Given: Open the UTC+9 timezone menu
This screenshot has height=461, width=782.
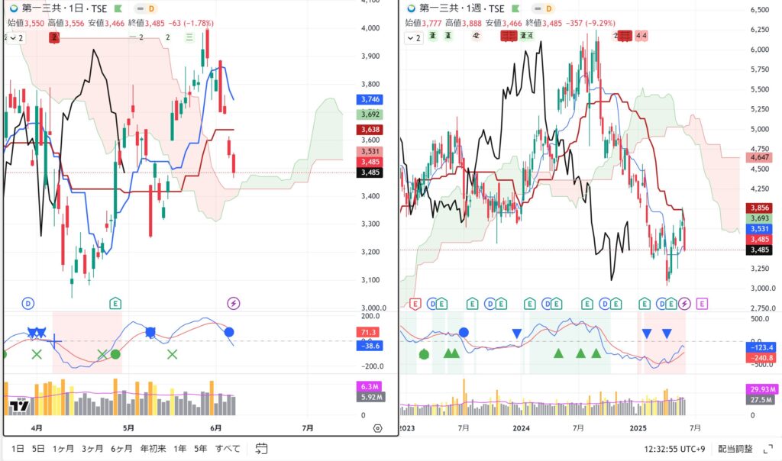Looking at the screenshot, I should (674, 449).
